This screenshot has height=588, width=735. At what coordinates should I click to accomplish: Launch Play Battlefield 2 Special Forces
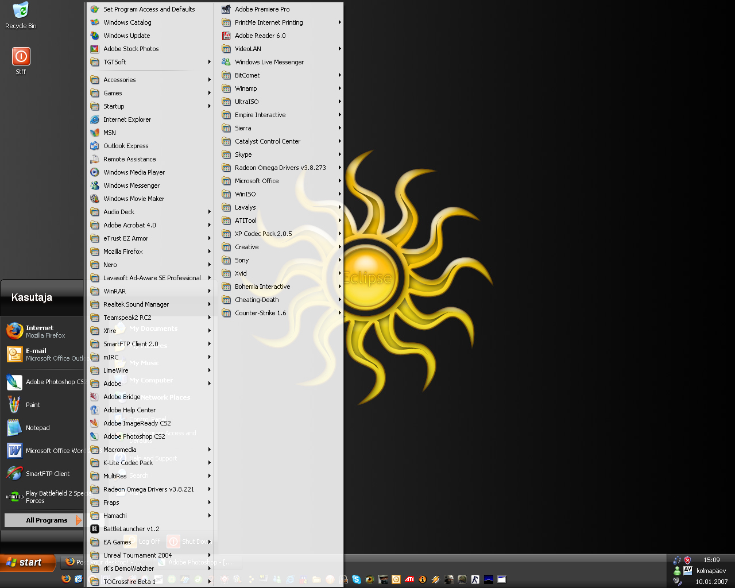[x=45, y=497]
